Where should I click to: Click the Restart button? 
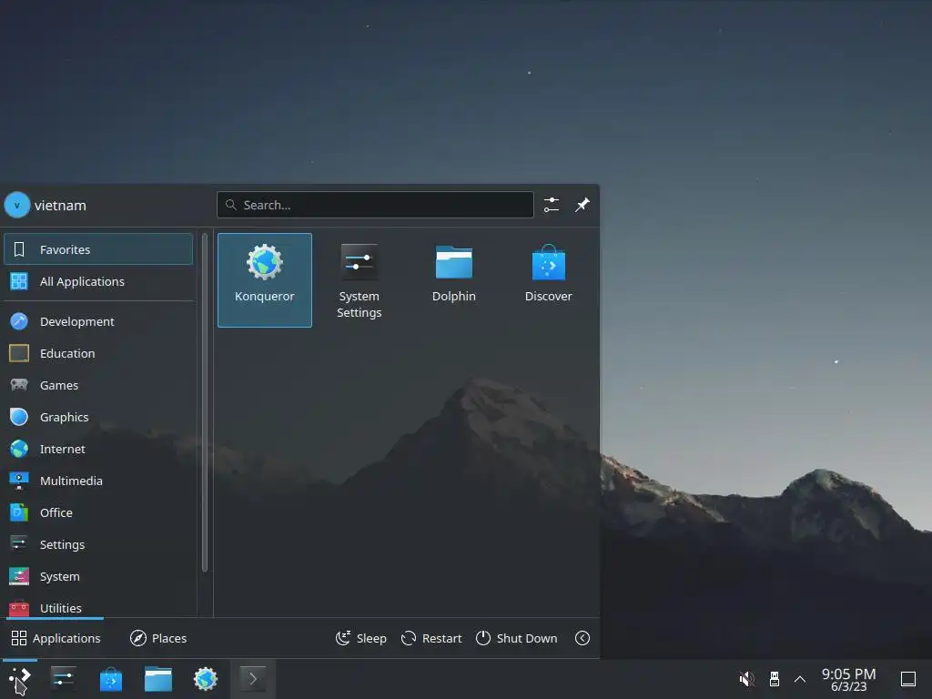pos(431,638)
